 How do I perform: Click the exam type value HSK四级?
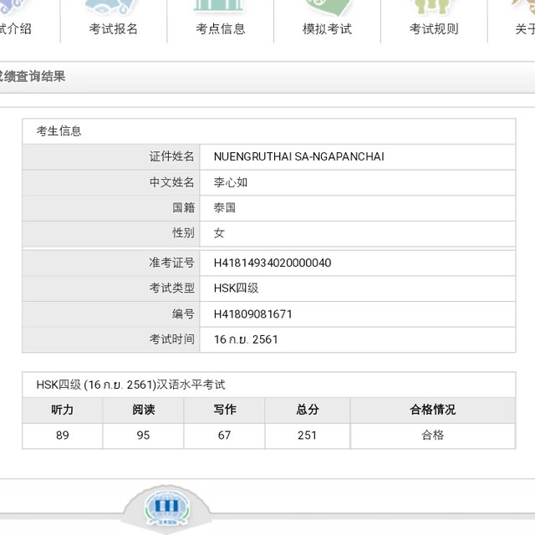coord(236,288)
